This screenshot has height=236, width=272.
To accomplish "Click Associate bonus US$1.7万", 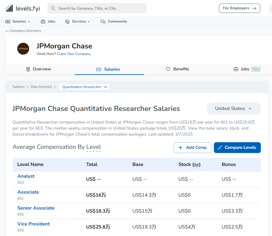I will 232,195.
